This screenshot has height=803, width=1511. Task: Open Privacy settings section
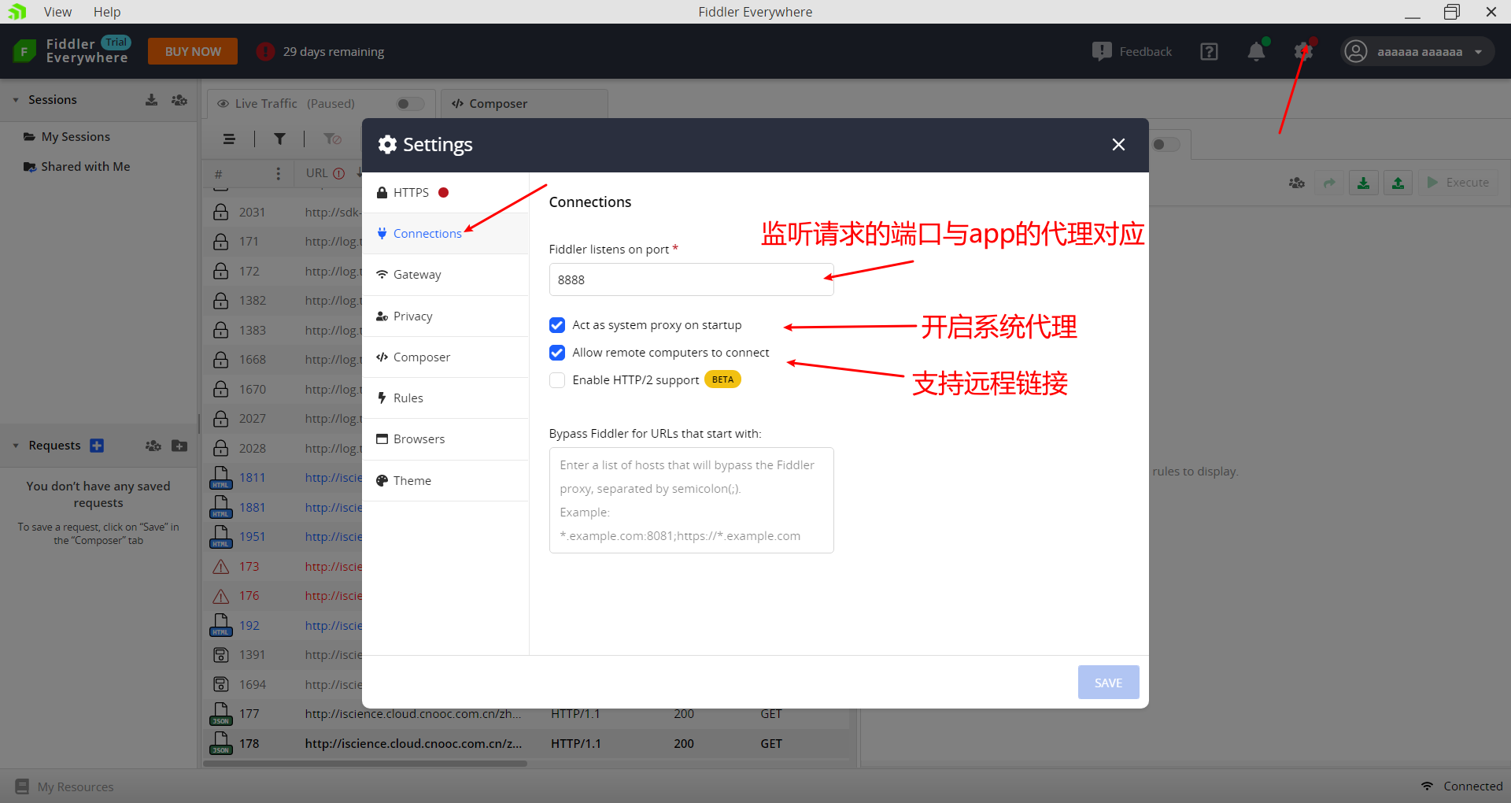click(x=445, y=316)
